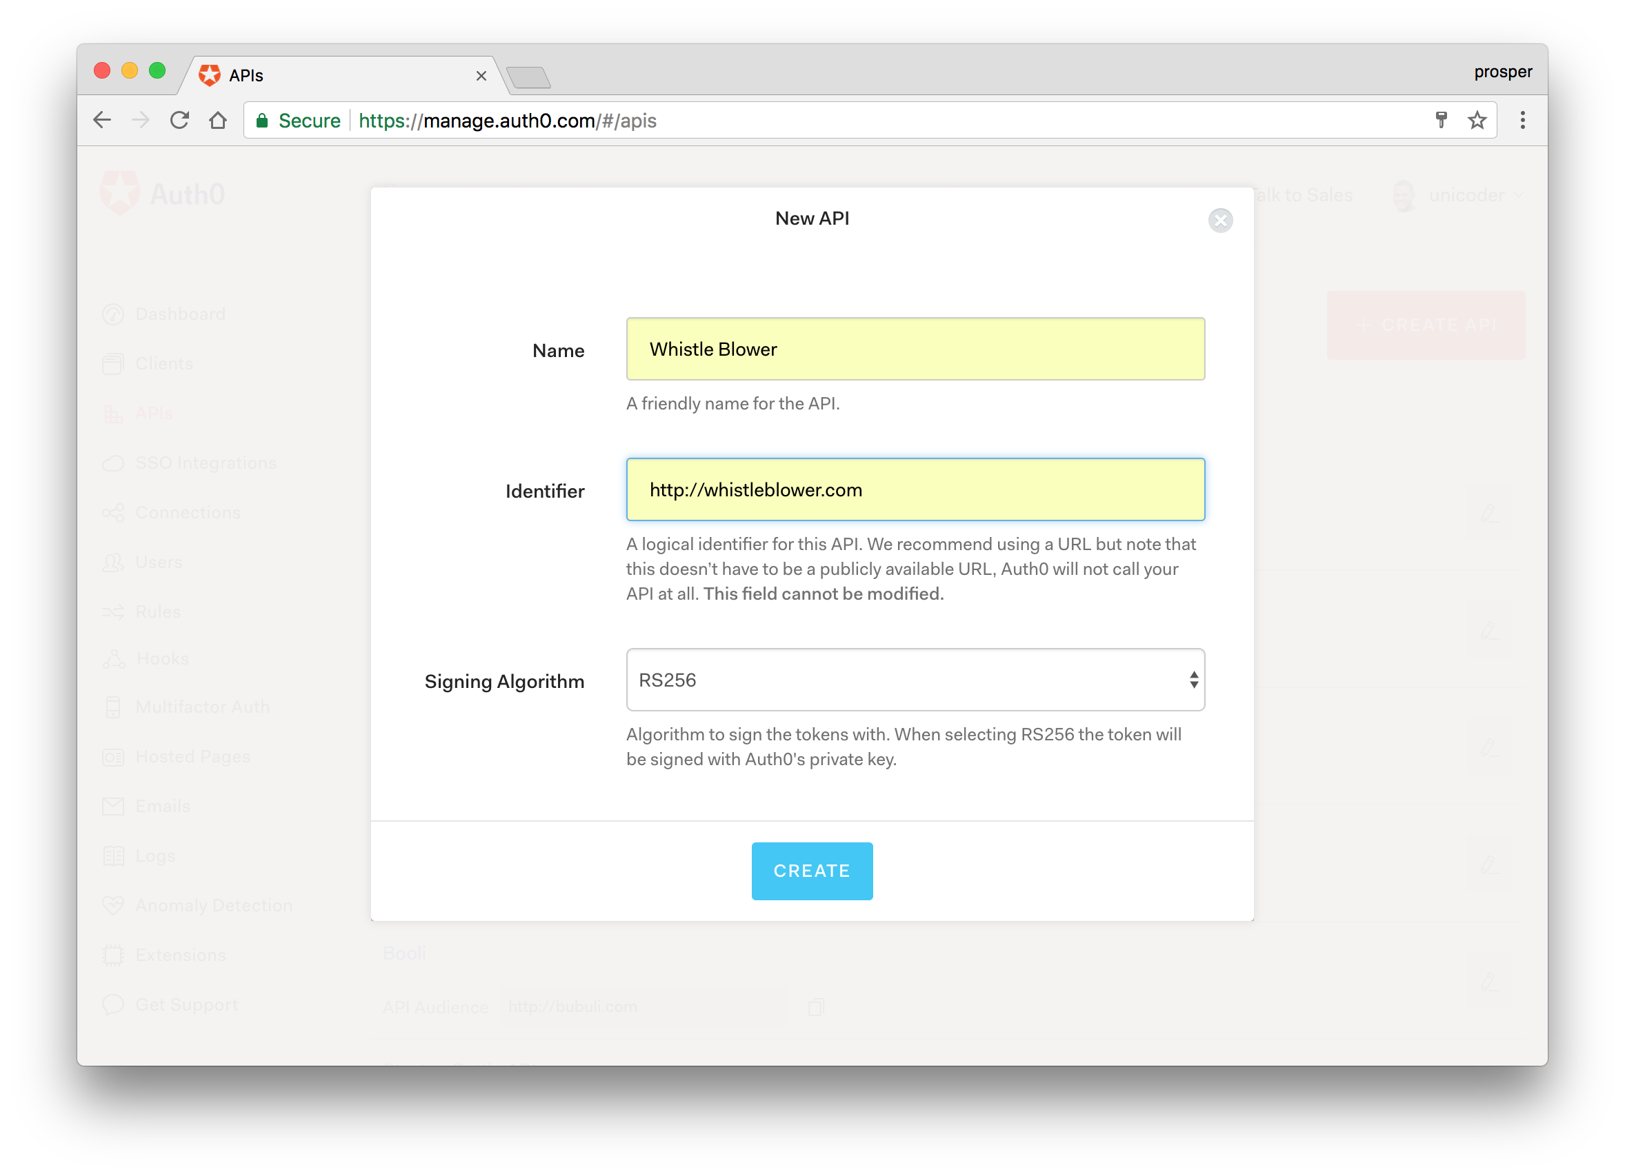
Task: Navigate to Anomaly Detection
Action: pyautogui.click(x=212, y=905)
